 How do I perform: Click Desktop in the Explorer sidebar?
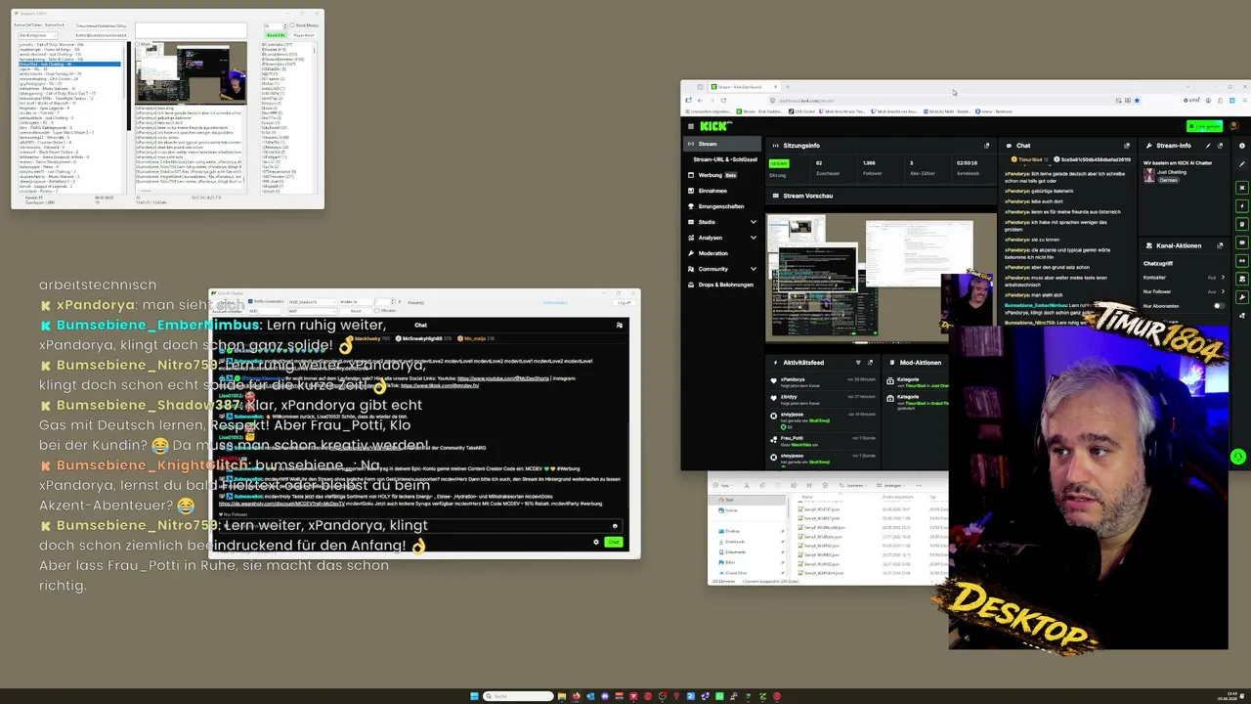coord(734,532)
